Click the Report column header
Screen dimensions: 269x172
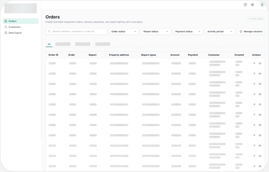pyautogui.click(x=92, y=55)
